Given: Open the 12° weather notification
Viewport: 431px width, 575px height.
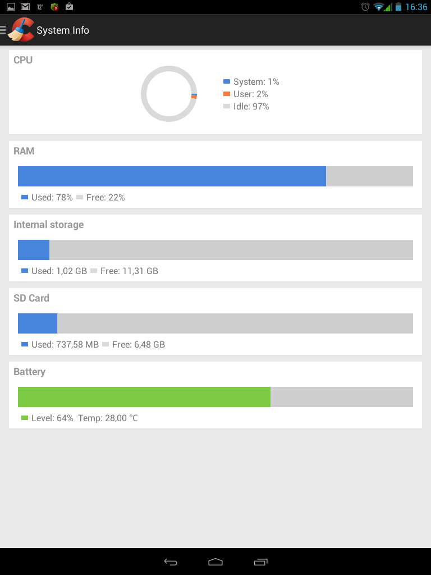Looking at the screenshot, I should point(40,7).
